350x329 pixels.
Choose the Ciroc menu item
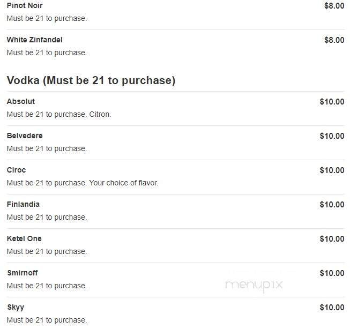[16, 170]
